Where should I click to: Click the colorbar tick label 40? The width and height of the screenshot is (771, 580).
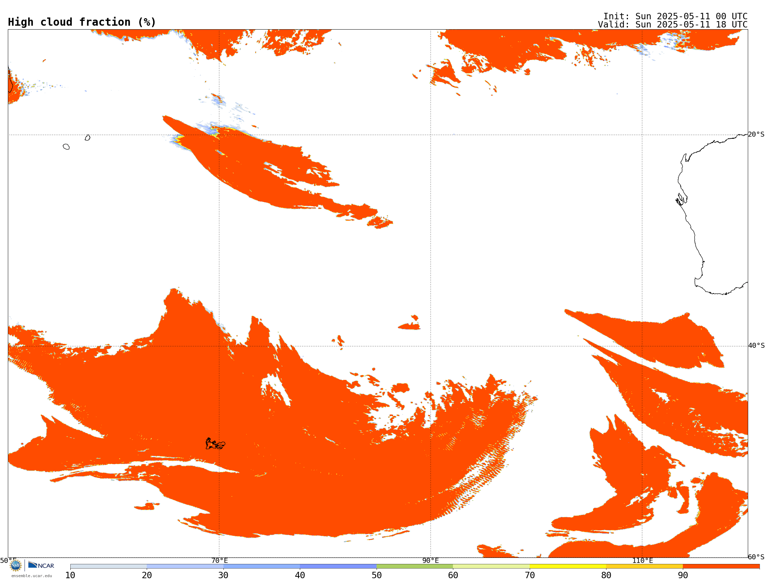(300, 575)
